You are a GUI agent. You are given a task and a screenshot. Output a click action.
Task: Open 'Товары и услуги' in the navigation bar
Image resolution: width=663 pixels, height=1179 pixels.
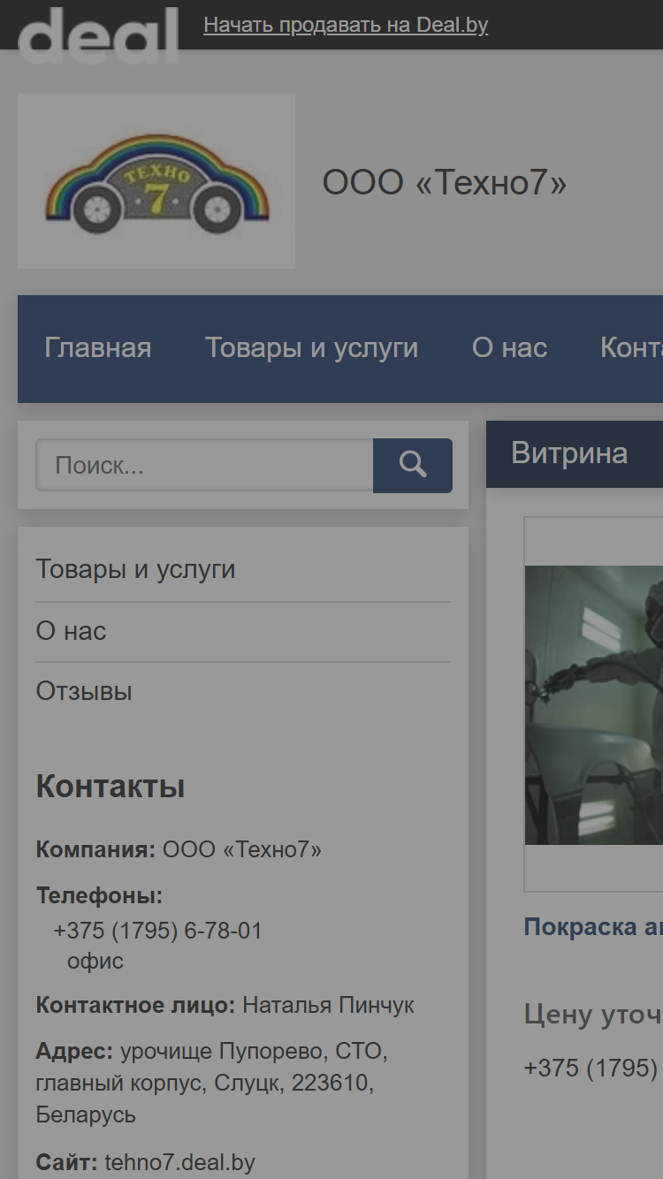click(x=312, y=348)
